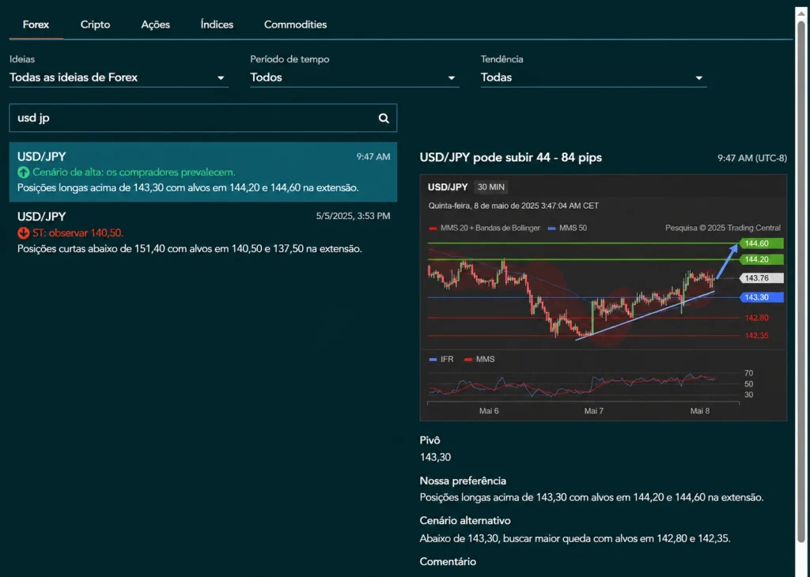Viewport: 810px width, 577px height.
Task: Click the search magnifier icon
Action: click(384, 119)
